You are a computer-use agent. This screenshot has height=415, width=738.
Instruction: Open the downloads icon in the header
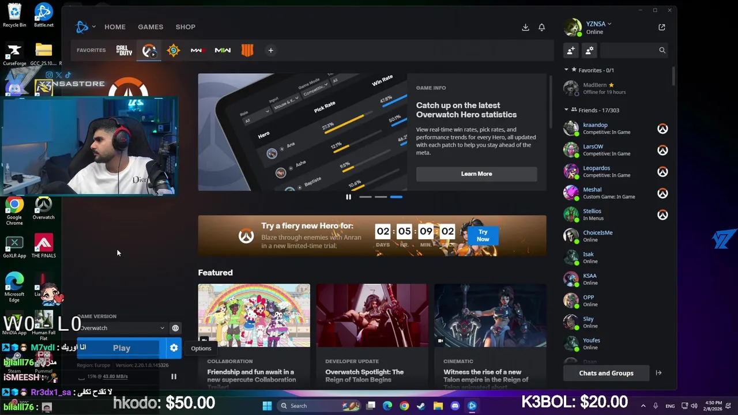click(x=525, y=27)
